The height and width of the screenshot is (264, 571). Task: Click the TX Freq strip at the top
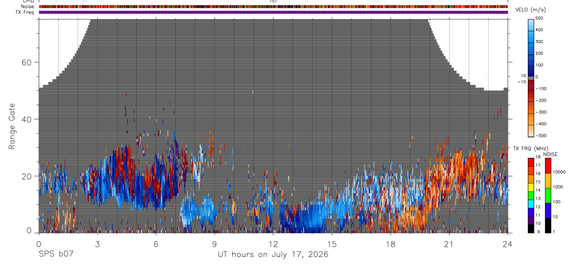(273, 12)
